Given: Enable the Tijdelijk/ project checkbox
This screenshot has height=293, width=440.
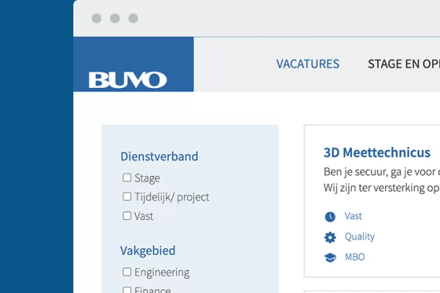Looking at the screenshot, I should (127, 196).
